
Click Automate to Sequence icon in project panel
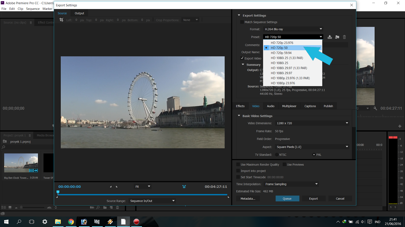coord(92,207)
